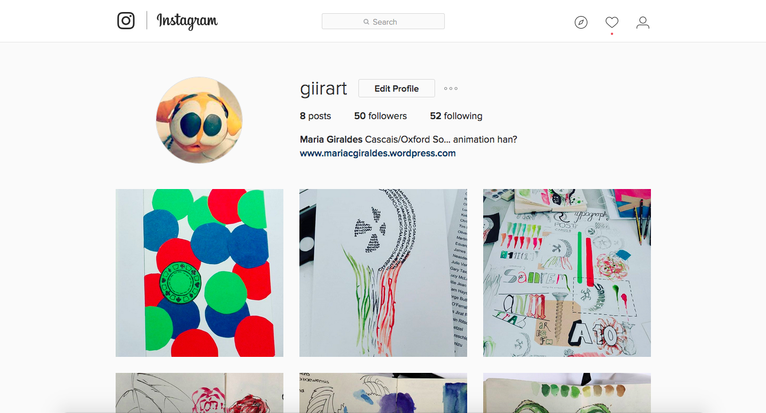Open the red rose sketch post
This screenshot has width=766, height=413.
[x=199, y=393]
